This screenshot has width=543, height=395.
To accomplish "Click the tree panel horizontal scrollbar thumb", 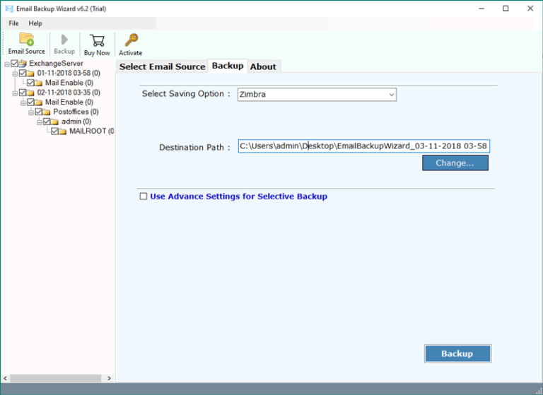I will click(x=55, y=378).
